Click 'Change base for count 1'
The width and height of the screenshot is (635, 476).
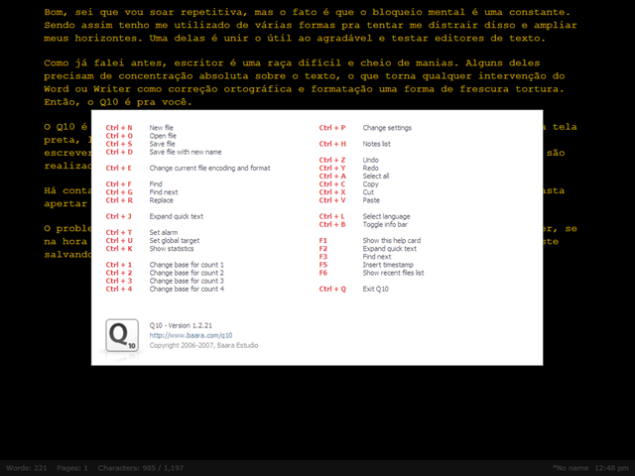187,265
